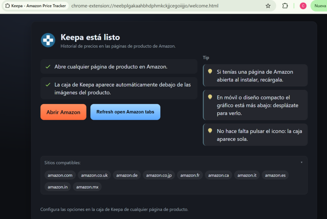Select the amazon.de site chip

[x=127, y=175]
